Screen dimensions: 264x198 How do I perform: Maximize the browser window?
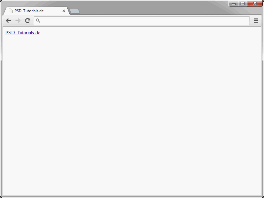pyautogui.click(x=243, y=4)
